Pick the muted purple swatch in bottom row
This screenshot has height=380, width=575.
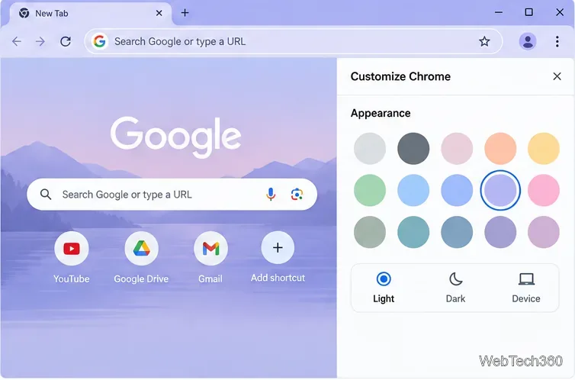point(500,232)
